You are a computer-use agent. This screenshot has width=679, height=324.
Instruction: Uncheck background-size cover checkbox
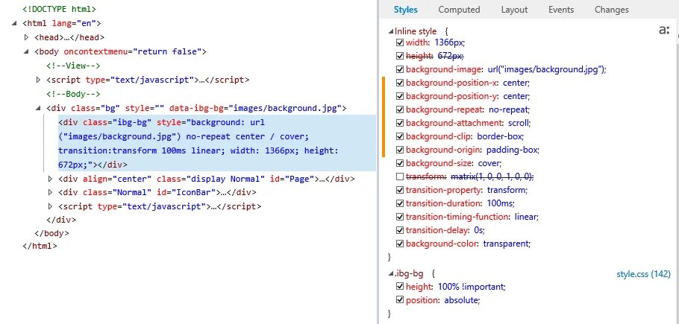(400, 163)
